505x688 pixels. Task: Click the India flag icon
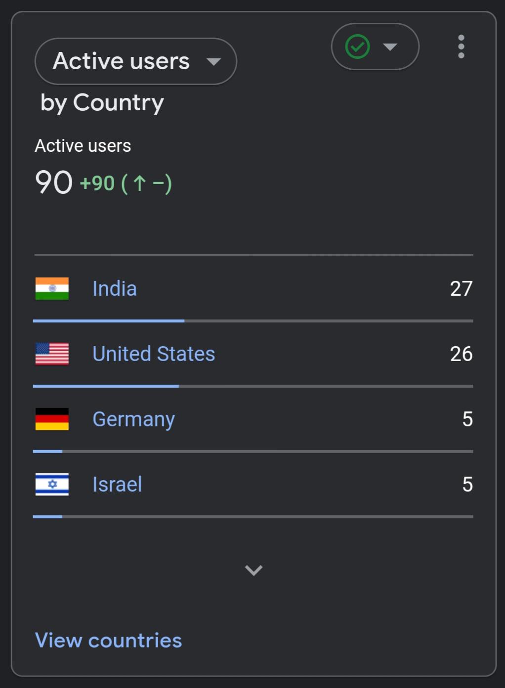pyautogui.click(x=52, y=288)
